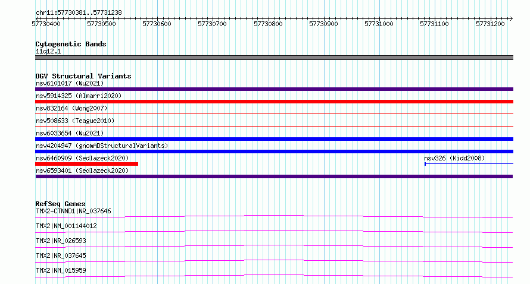Click chr11:57730381..57731238 region label
Image resolution: width=530 pixels, height=284 pixels.
[x=79, y=13]
